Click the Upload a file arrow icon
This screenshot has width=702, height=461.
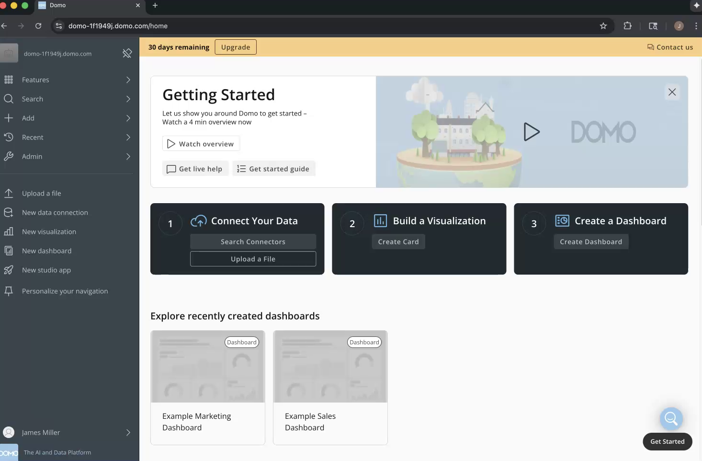9,193
